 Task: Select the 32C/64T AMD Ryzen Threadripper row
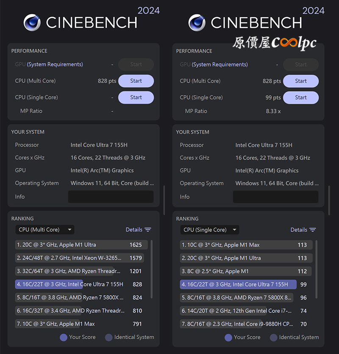coord(79,271)
